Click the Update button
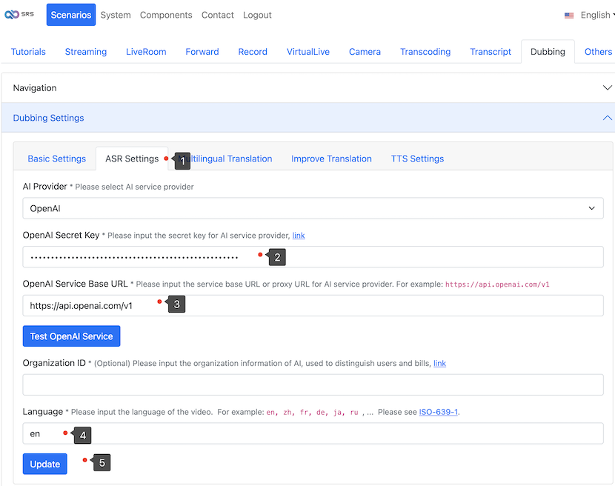This screenshot has width=615, height=486. pos(45,464)
